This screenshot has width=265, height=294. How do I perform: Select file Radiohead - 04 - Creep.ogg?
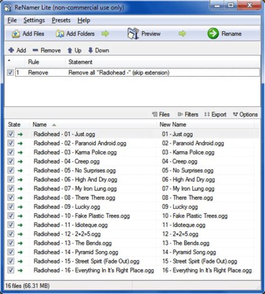click(67, 162)
